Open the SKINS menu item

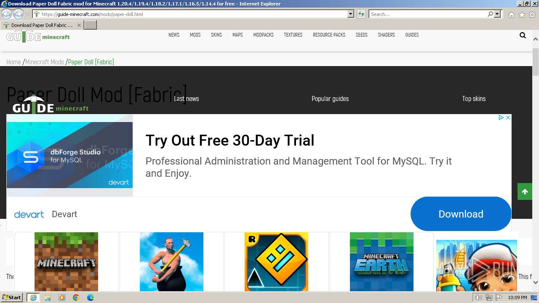click(x=216, y=35)
